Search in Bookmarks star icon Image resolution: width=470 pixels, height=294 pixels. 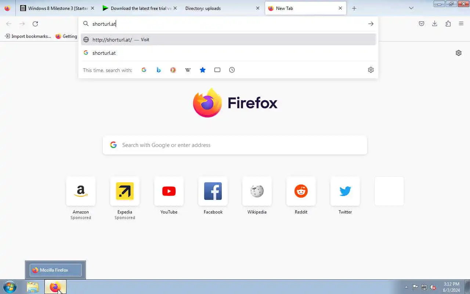(203, 70)
